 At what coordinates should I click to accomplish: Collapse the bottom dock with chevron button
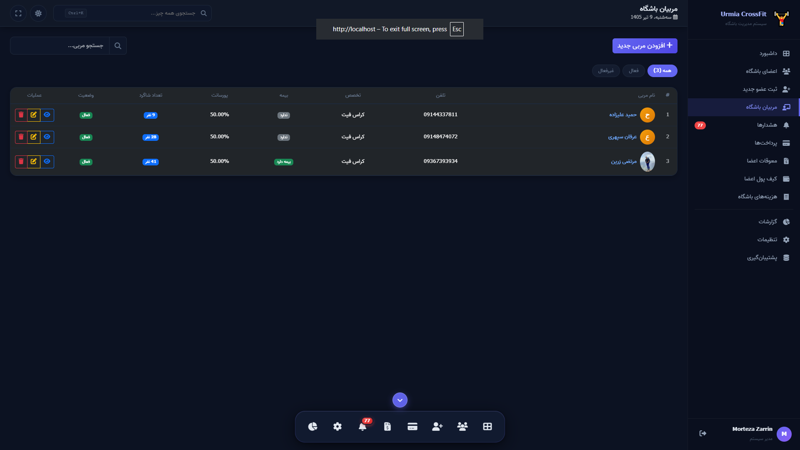coord(400,400)
